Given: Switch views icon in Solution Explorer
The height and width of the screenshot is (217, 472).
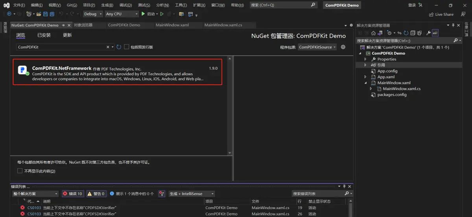Looking at the screenshot, I should tap(380, 33).
